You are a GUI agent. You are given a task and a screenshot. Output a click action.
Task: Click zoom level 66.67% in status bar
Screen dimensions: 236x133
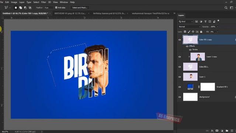tap(5, 132)
